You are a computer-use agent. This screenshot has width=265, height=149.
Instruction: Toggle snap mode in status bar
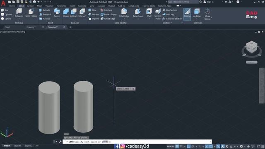(181, 146)
